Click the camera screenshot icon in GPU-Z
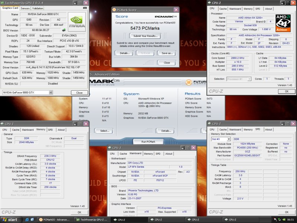Image resolution: width=297 pixels, height=223 pixels. (x=85, y=8)
